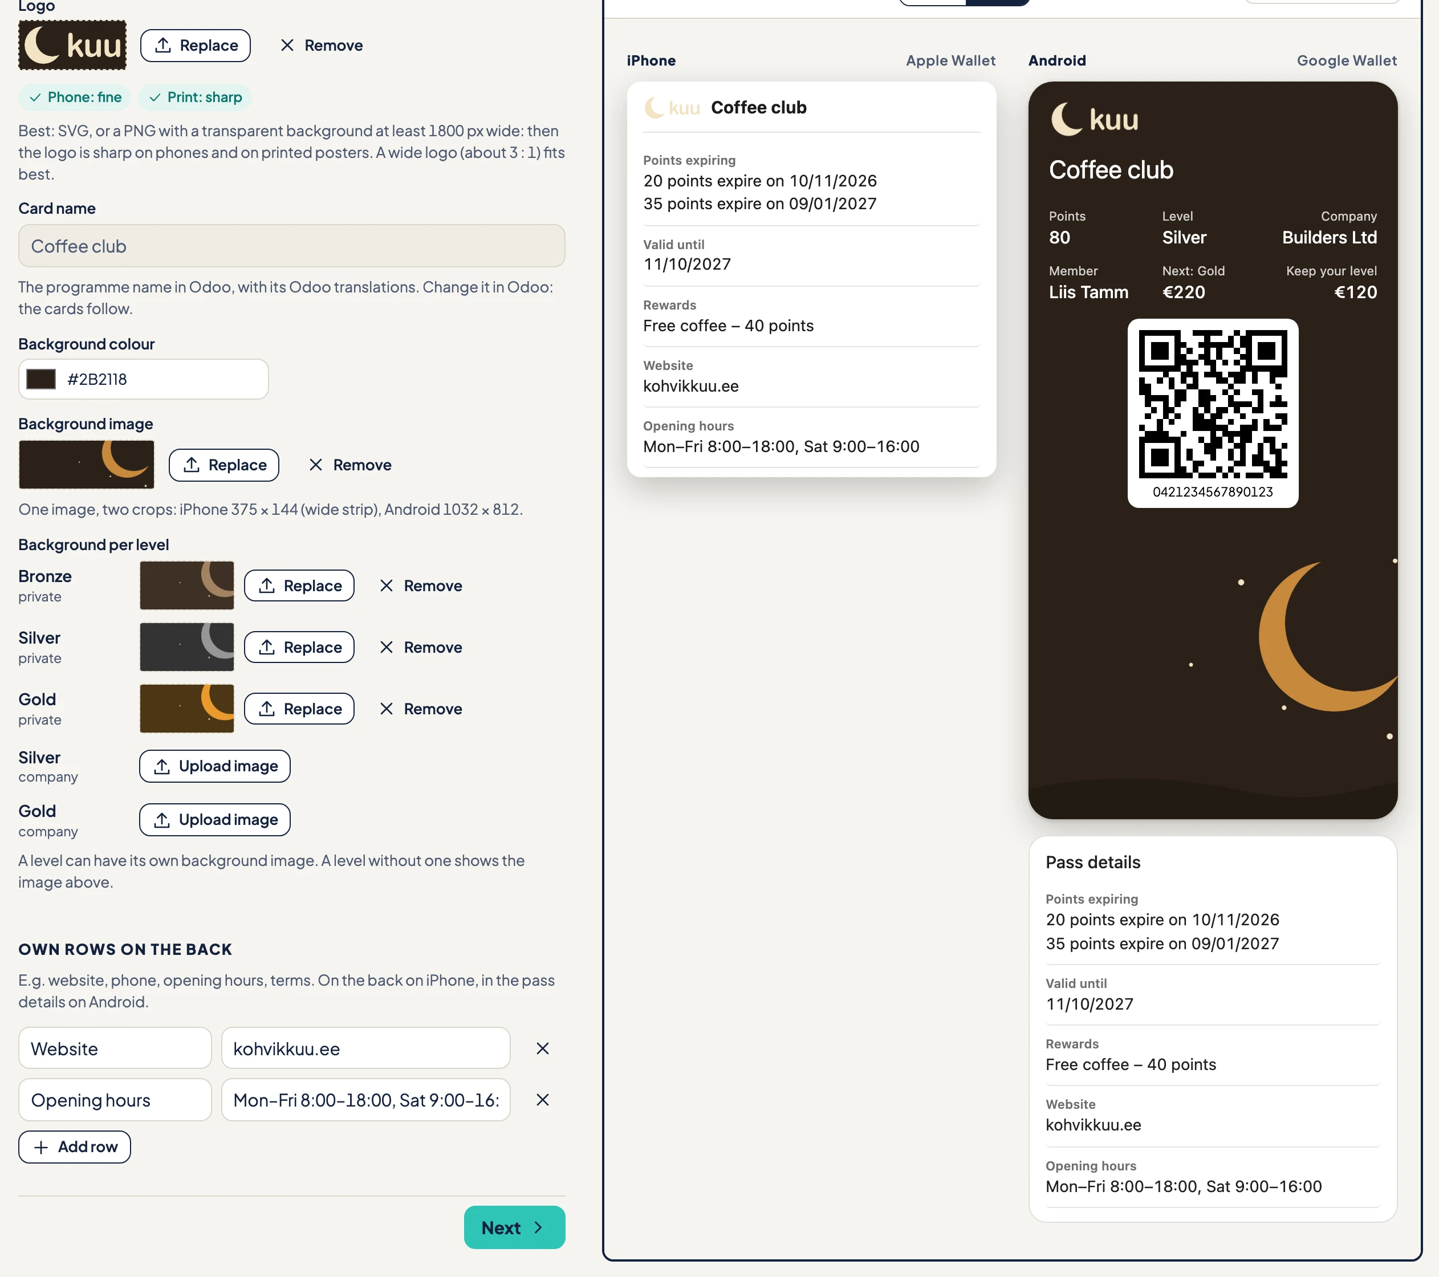Edit the Website row label field
The height and width of the screenshot is (1277, 1439).
[115, 1048]
